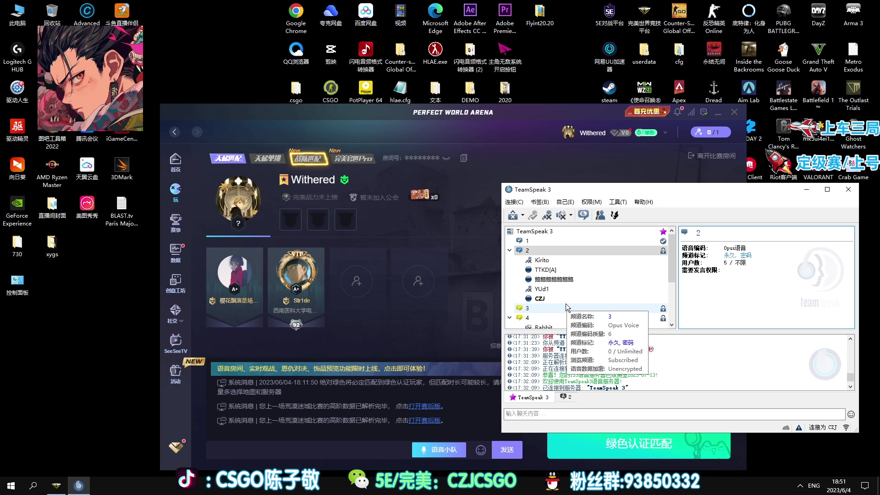The height and width of the screenshot is (495, 880).
Task: Collapse channel 4 in the TeamSpeak tree
Action: click(x=510, y=318)
